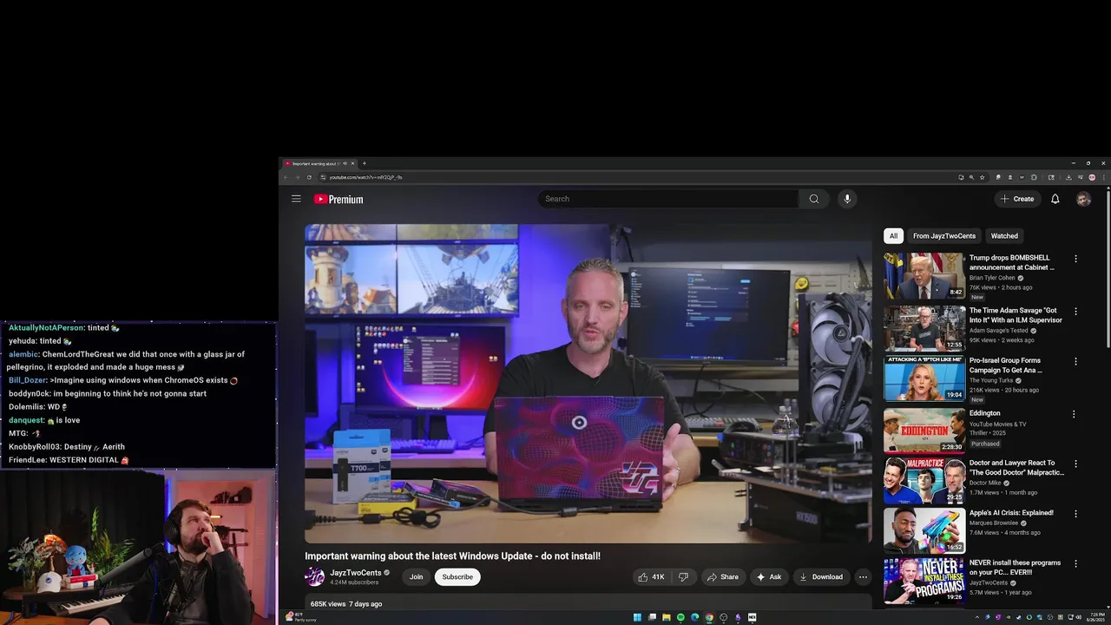Bookmark this page with star icon
1111x625 pixels.
tap(982, 177)
